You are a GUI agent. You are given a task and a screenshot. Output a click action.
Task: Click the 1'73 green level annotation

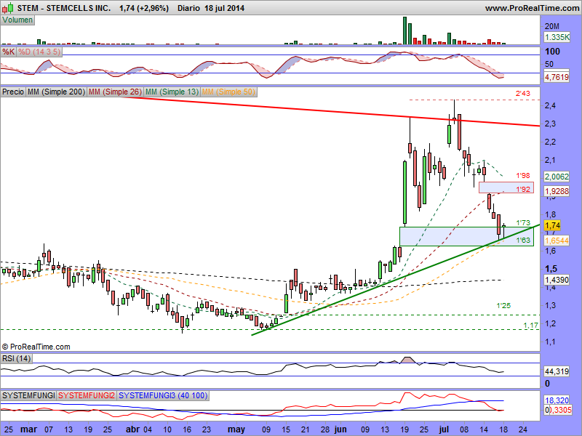point(523,223)
